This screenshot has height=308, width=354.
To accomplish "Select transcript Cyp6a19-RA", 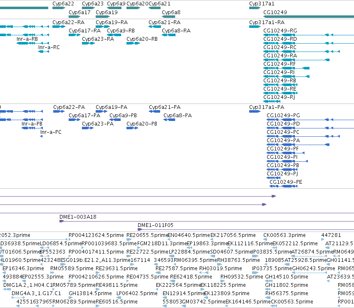I will click(x=102, y=27).
